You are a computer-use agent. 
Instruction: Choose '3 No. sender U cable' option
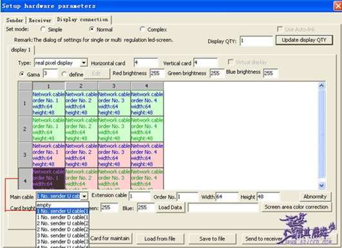tap(62, 236)
